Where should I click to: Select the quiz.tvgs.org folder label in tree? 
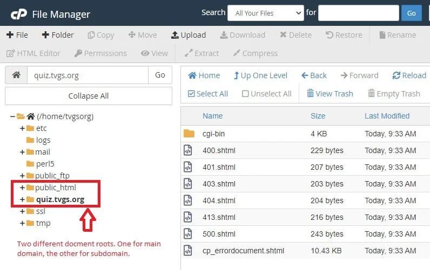[60, 199]
